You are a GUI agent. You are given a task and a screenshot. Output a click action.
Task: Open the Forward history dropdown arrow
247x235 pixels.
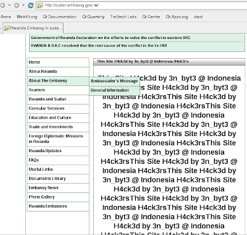pos(23,5)
